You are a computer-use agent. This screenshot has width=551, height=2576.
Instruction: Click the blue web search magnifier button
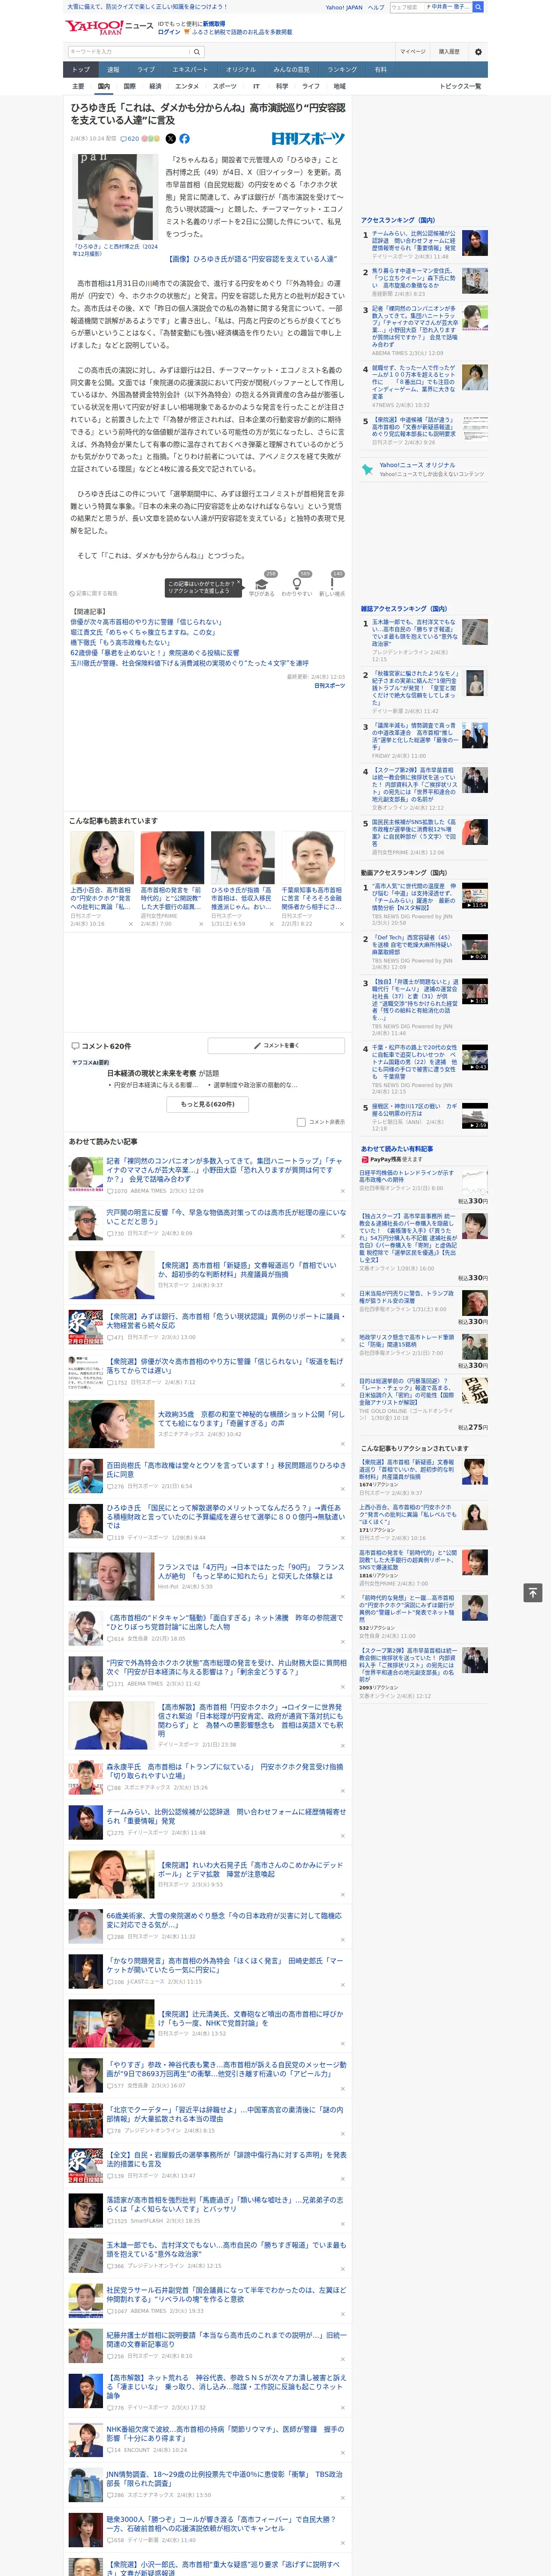tap(478, 7)
